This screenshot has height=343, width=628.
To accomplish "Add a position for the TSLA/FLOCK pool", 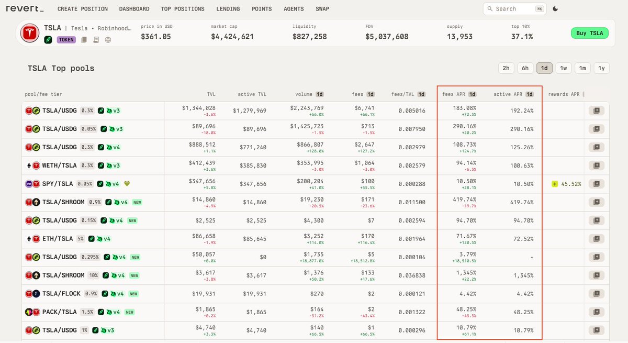I will point(597,294).
